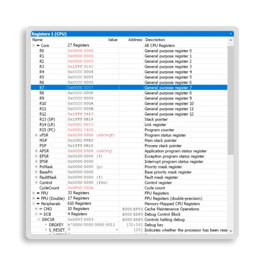Click the PC value 0x0001 74C8
This screenshot has height=265, width=265.
[80, 130]
